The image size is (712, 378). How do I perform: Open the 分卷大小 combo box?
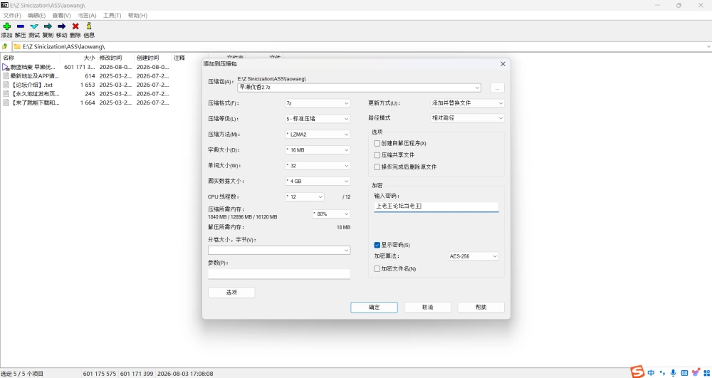(x=279, y=250)
